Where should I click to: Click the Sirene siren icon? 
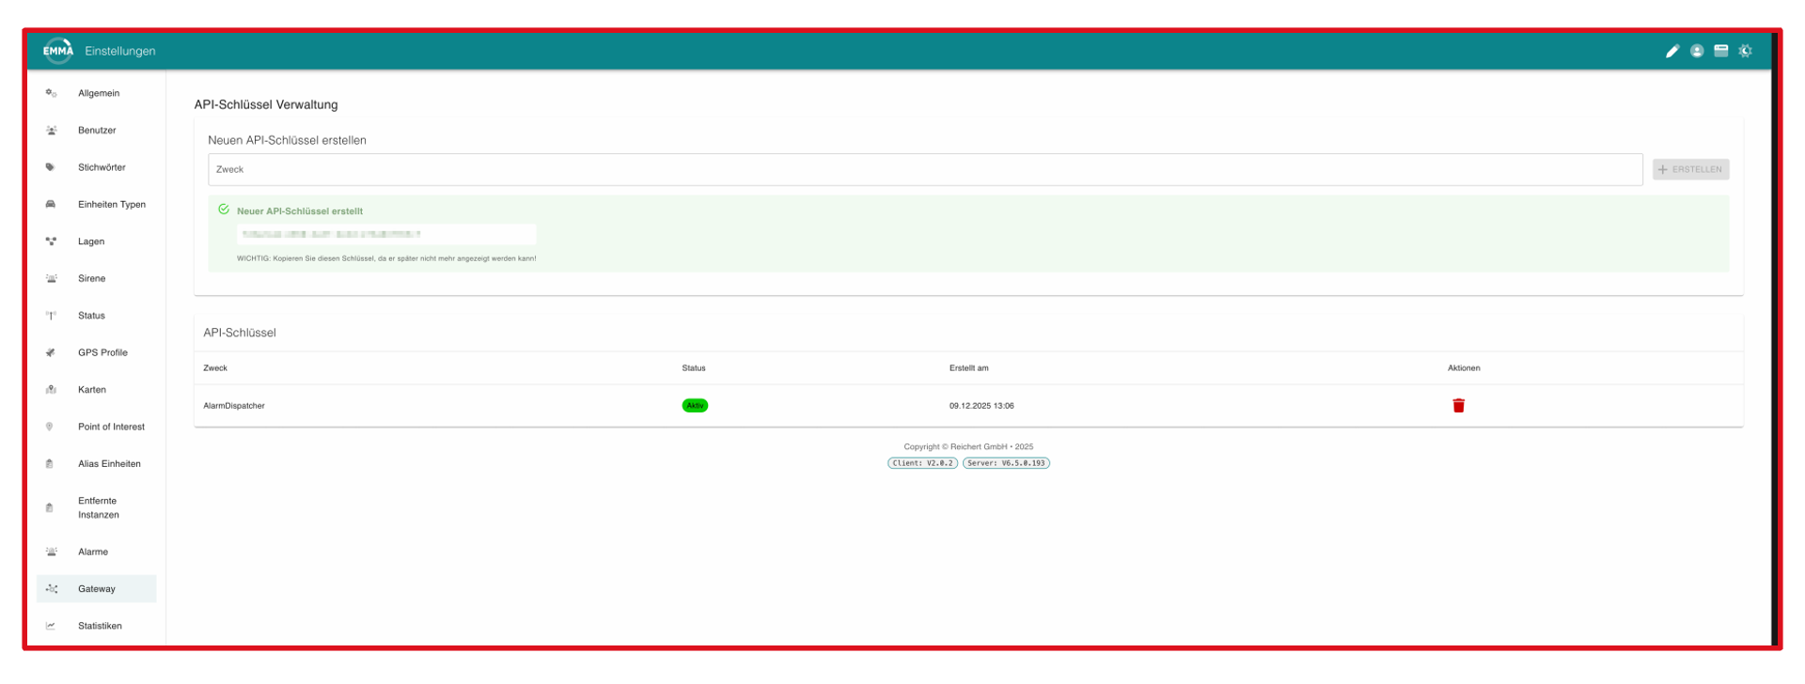click(51, 279)
